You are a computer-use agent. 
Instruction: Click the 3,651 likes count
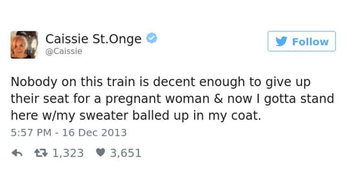point(125,153)
